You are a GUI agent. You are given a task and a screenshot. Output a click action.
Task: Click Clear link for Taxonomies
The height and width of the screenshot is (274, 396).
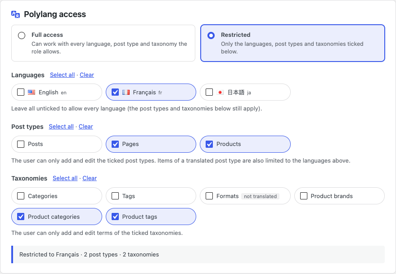(x=90, y=178)
